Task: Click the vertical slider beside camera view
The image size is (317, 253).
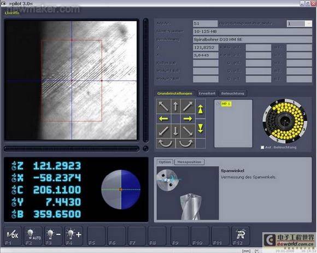Action: coord(145,80)
